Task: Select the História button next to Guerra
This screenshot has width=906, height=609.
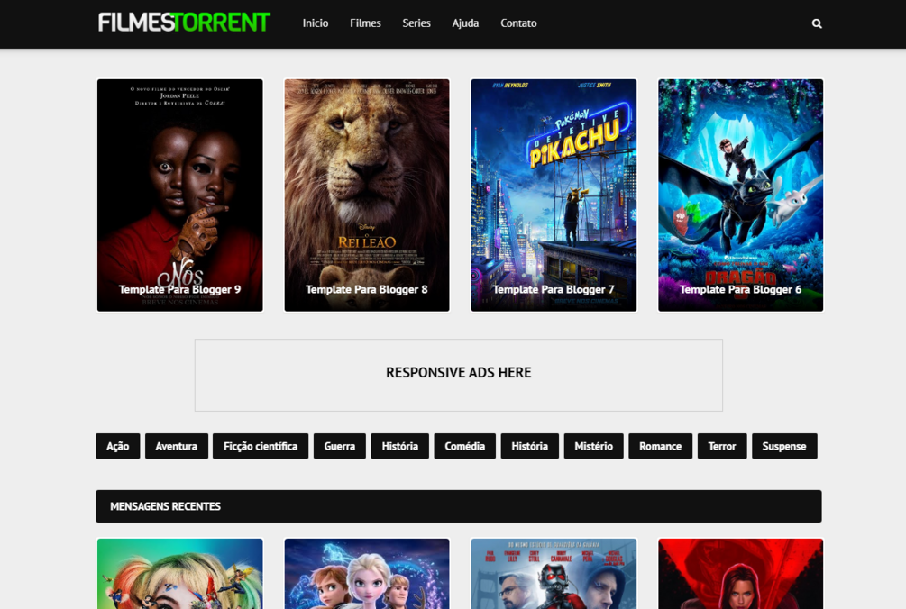Action: [x=400, y=446]
